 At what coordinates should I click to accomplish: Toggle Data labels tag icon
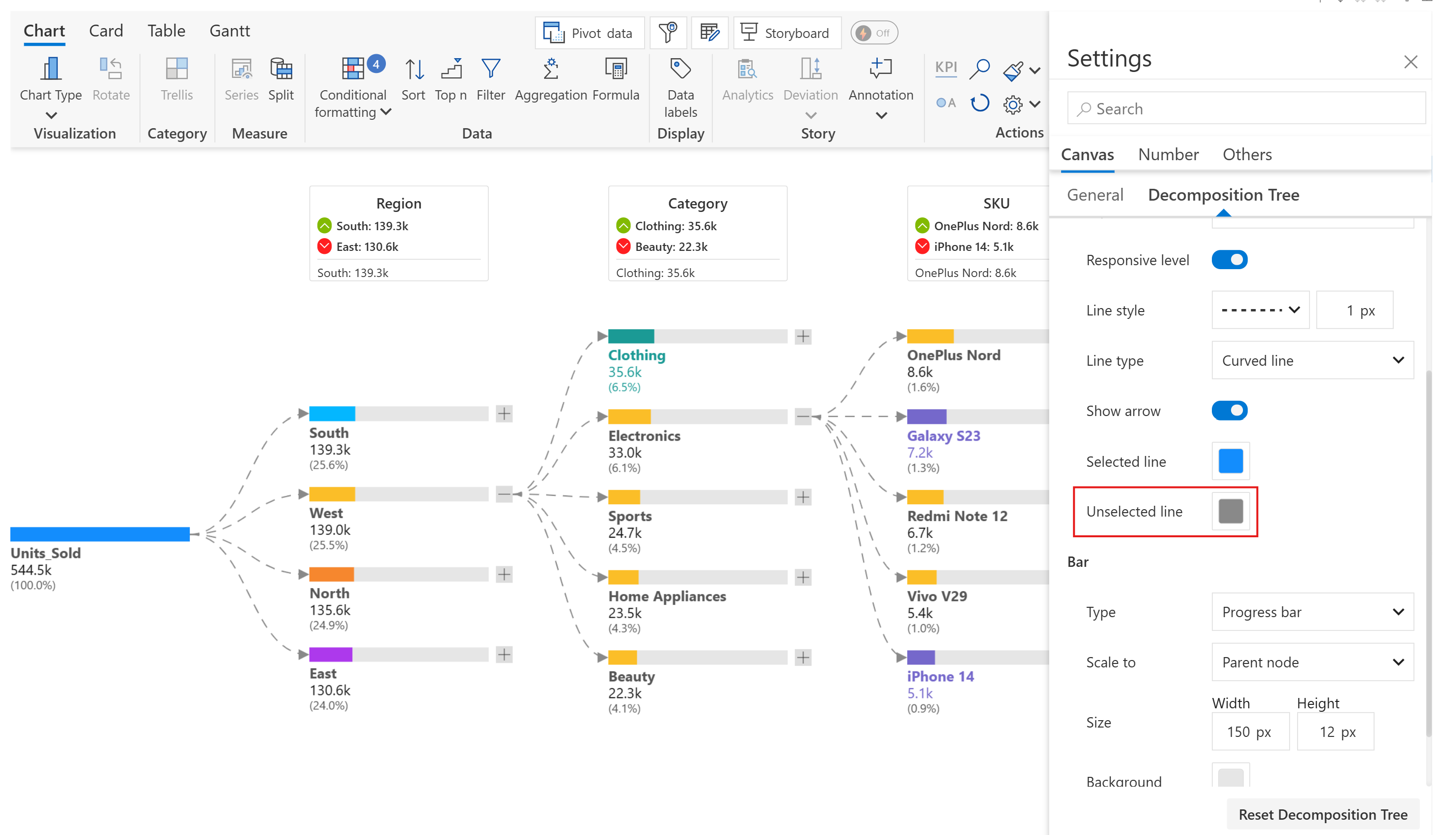680,70
